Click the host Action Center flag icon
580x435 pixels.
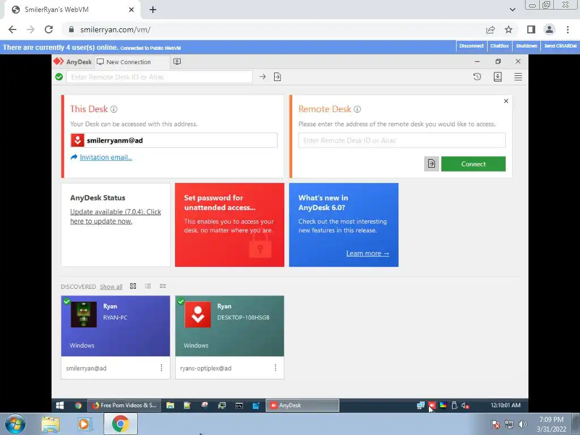496,424
